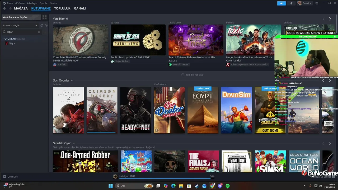Expand the Sıradaki Oyun shelf dropdown
This screenshot has width=338, height=190.
pos(74,143)
